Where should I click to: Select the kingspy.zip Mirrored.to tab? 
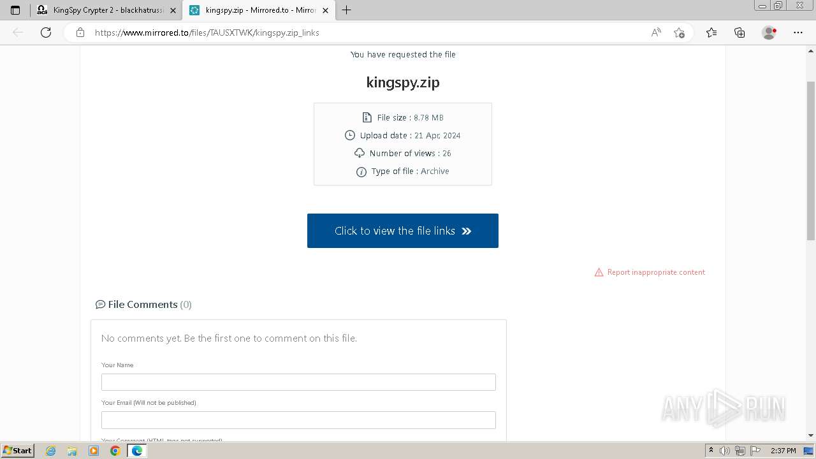[259, 10]
